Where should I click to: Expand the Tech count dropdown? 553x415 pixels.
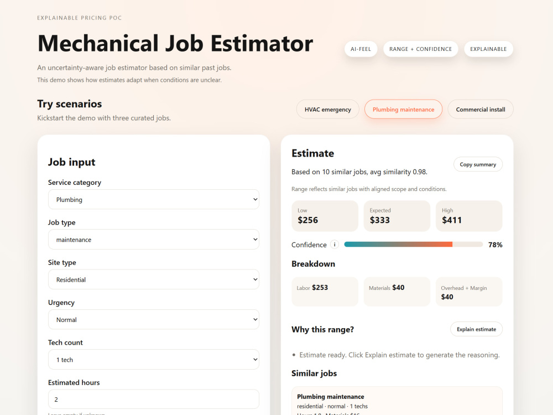153,360
